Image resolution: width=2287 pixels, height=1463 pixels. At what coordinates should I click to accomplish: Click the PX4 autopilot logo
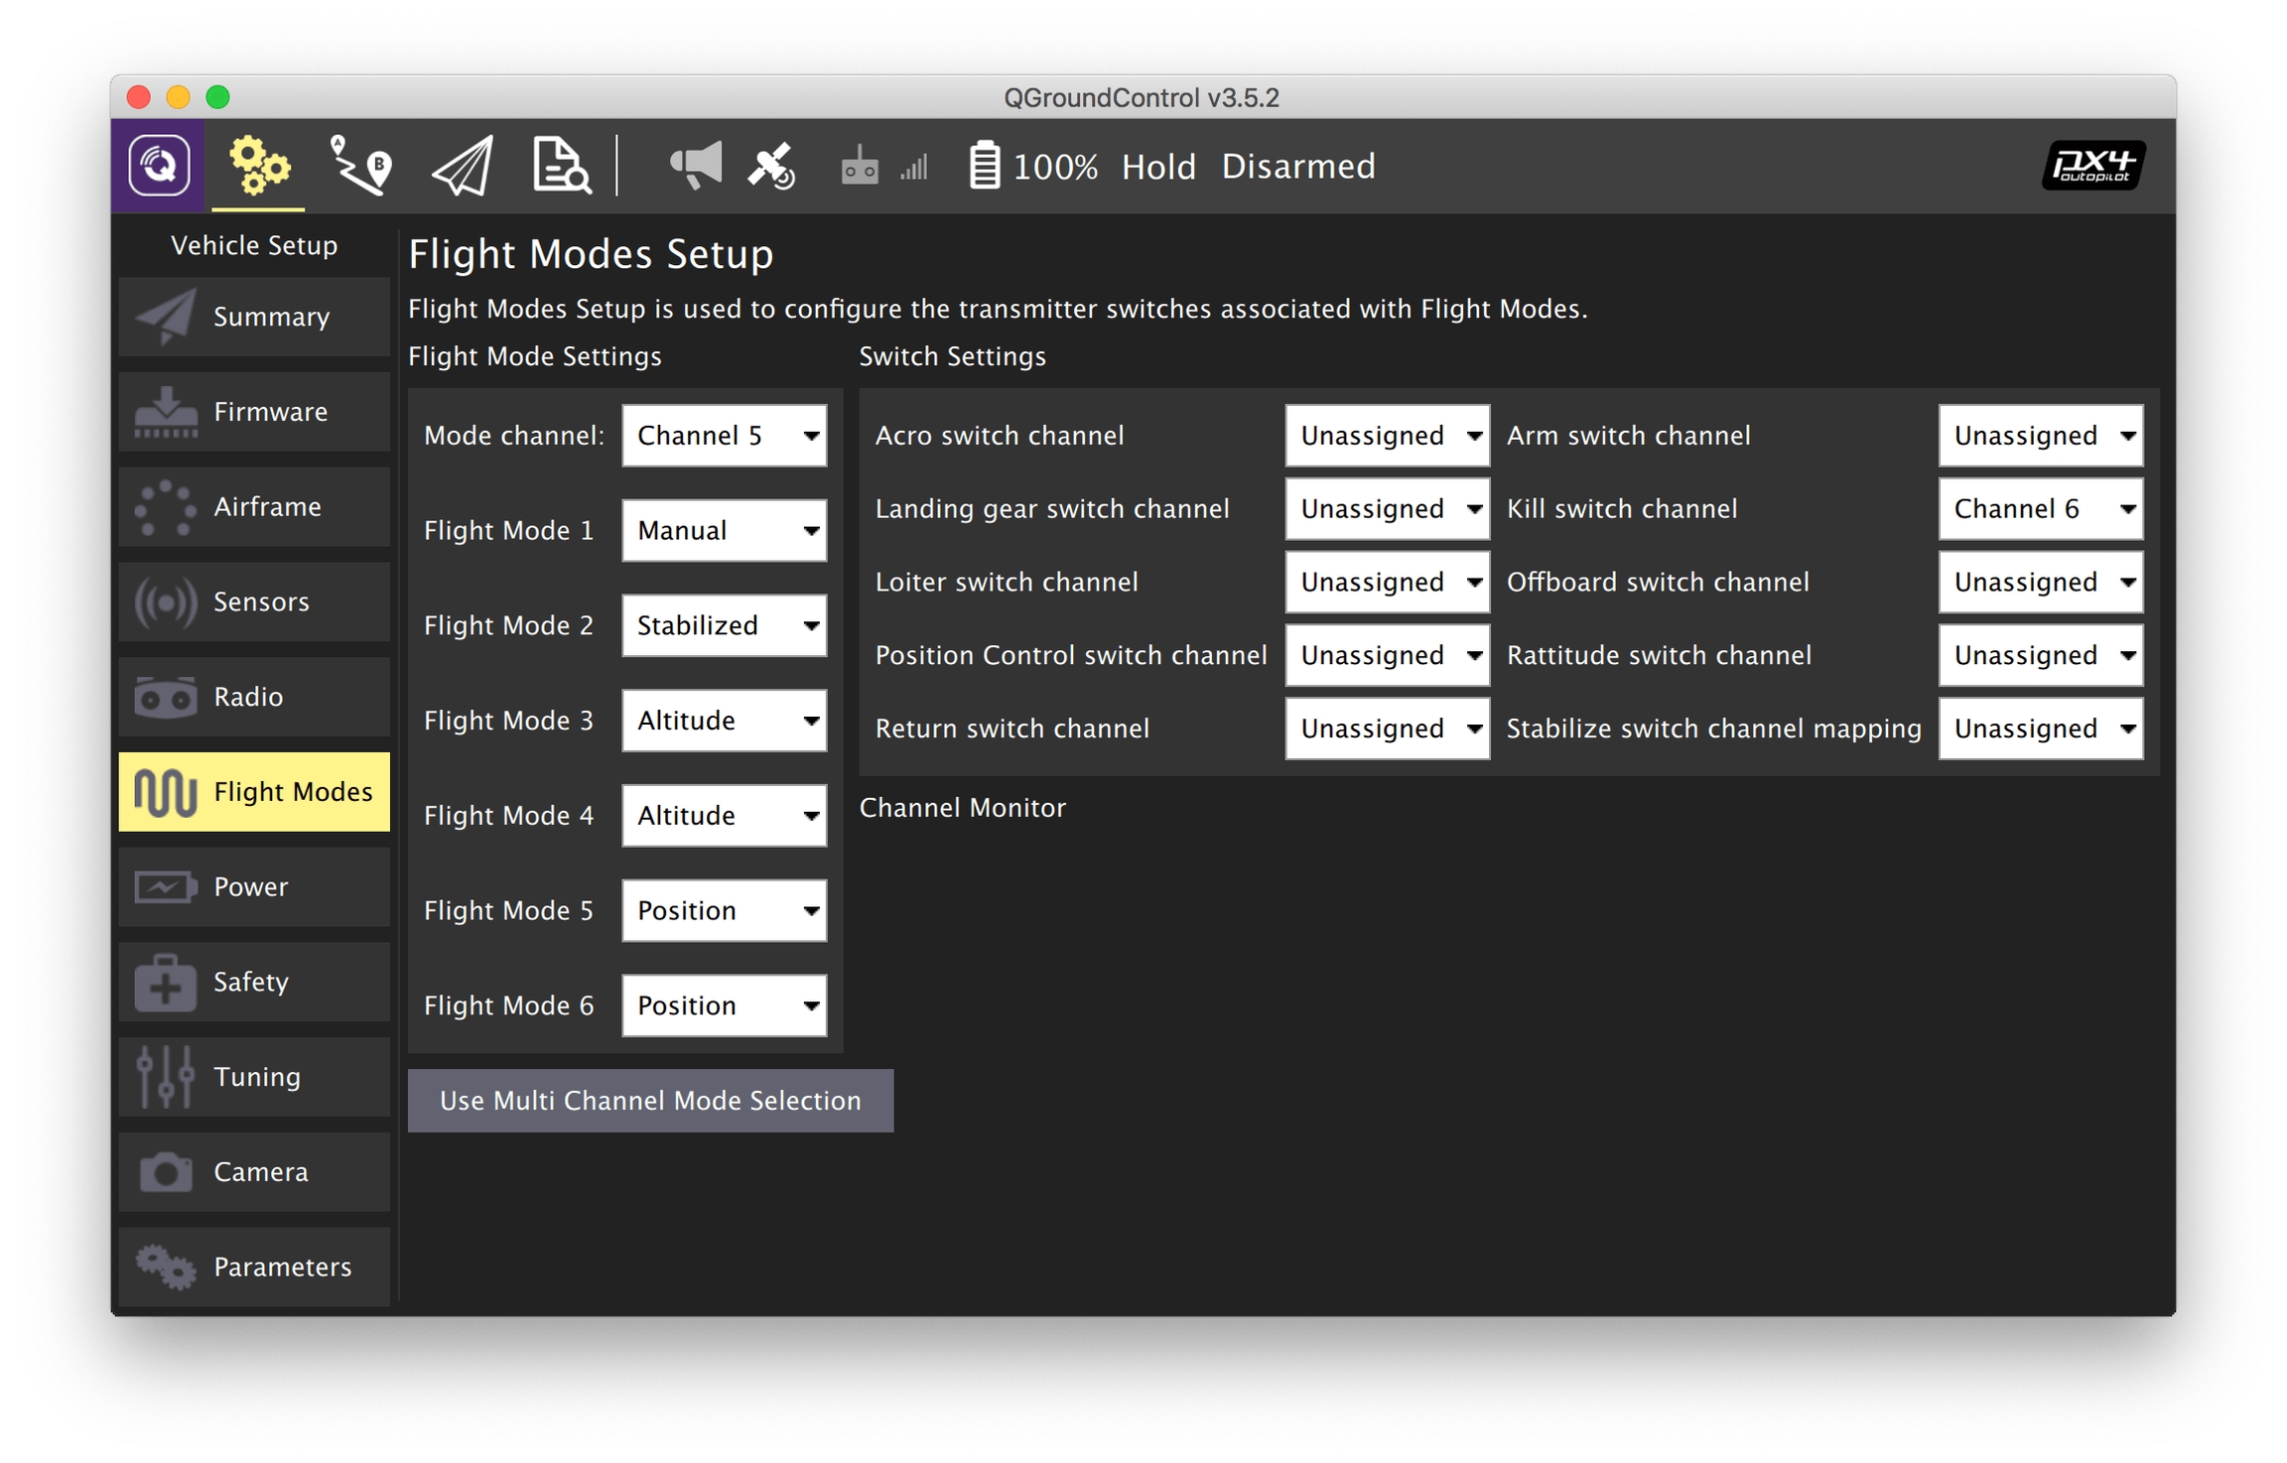pos(2092,165)
